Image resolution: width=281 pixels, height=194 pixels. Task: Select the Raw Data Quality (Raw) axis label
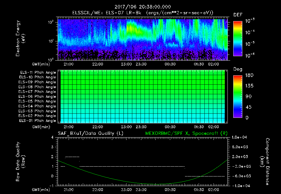point(20,161)
